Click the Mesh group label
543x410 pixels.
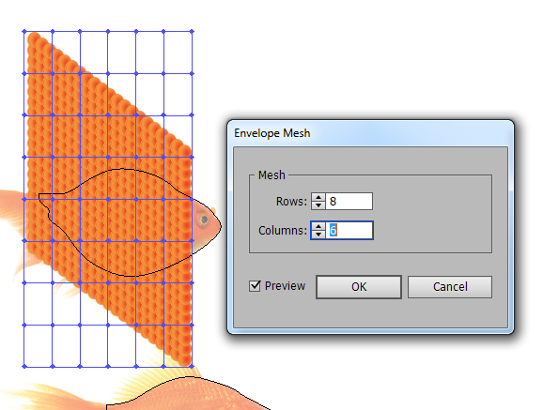(271, 175)
